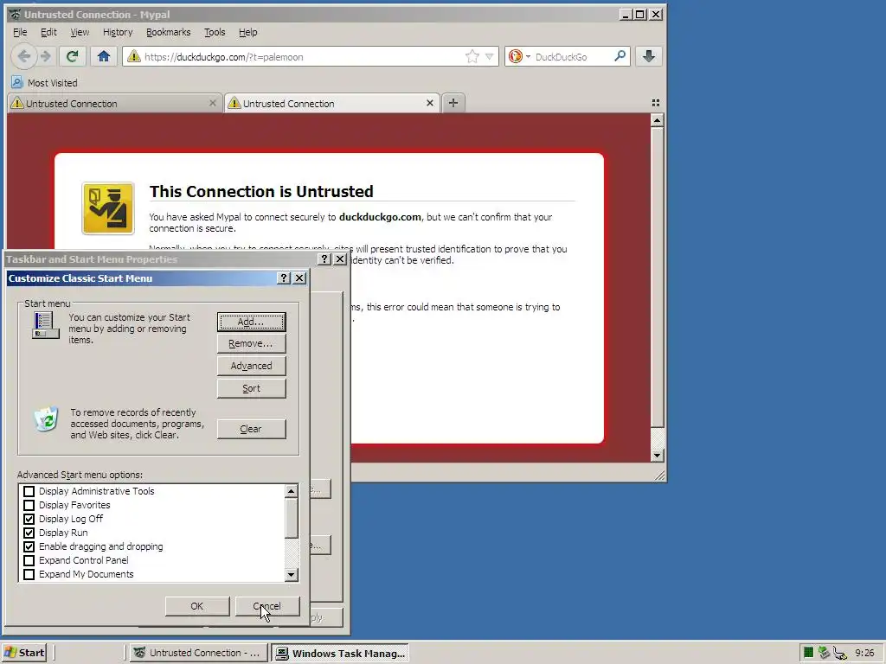Click the help question mark in Customize dialog
This screenshot has width=886, height=664.
coord(284,278)
